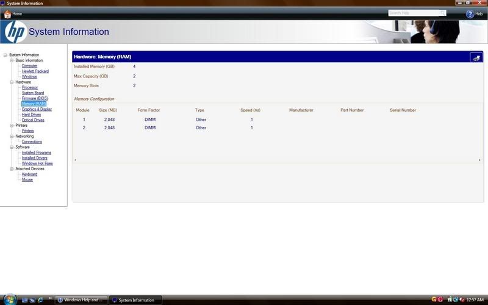488x305 pixels.
Task: Click the orange tray icon
Action: 434,300
